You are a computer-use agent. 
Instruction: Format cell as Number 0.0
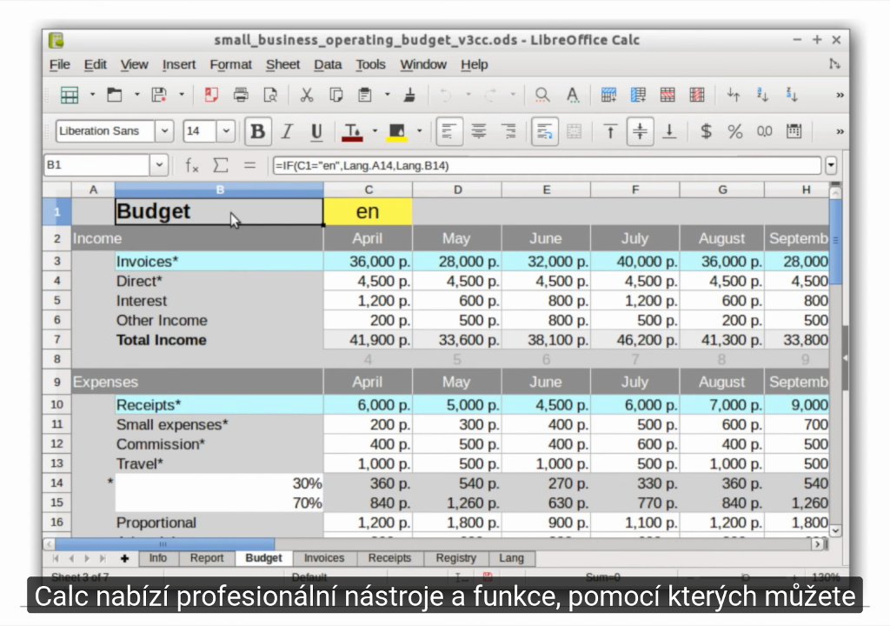click(x=765, y=131)
